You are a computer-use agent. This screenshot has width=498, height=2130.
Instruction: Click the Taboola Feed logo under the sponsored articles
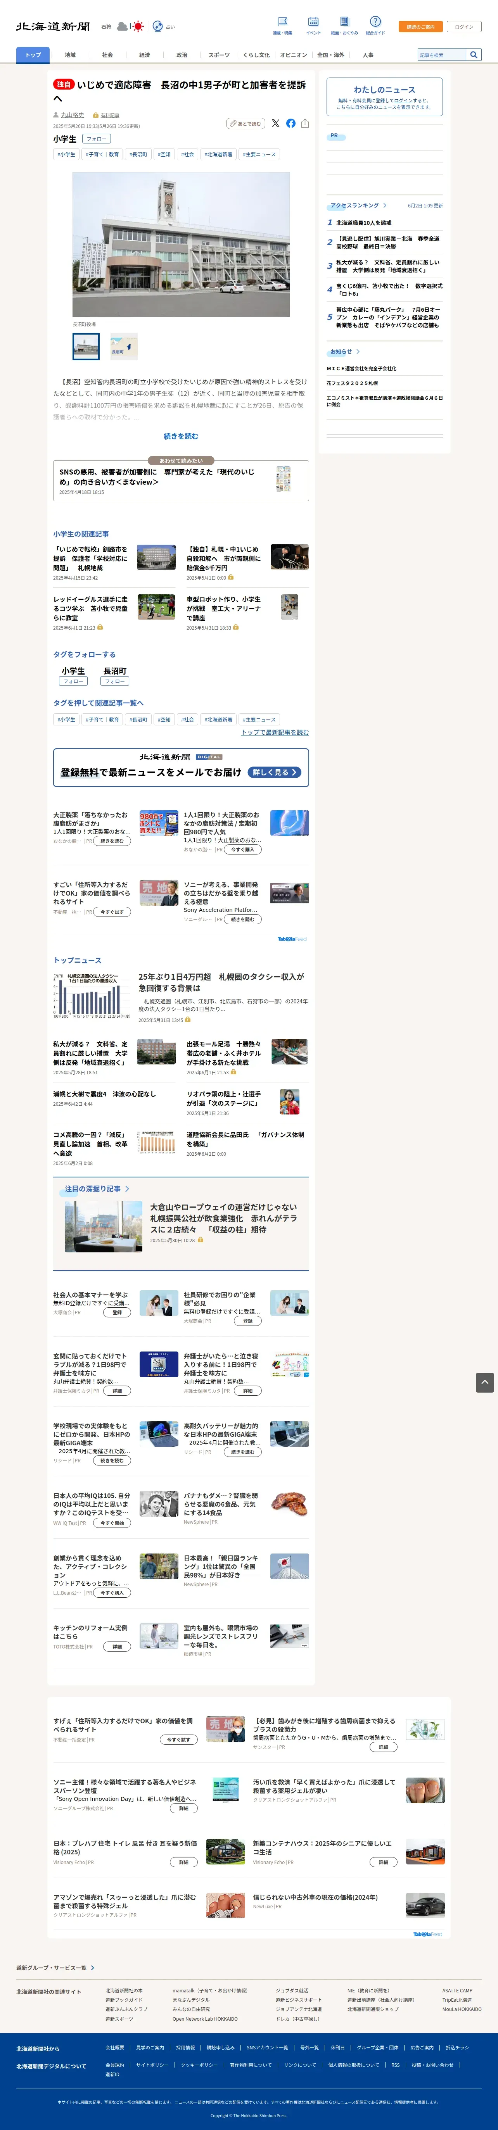(291, 939)
